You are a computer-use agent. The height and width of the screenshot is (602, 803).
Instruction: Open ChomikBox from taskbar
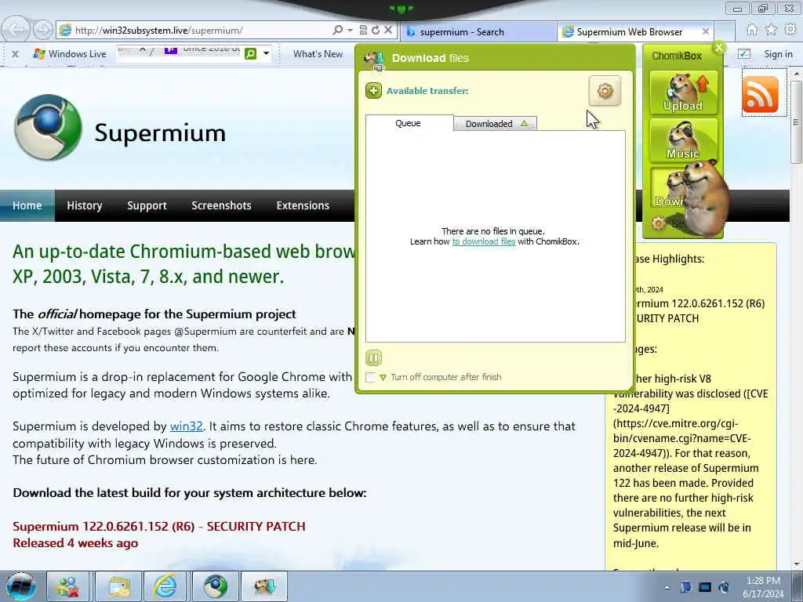click(x=264, y=586)
